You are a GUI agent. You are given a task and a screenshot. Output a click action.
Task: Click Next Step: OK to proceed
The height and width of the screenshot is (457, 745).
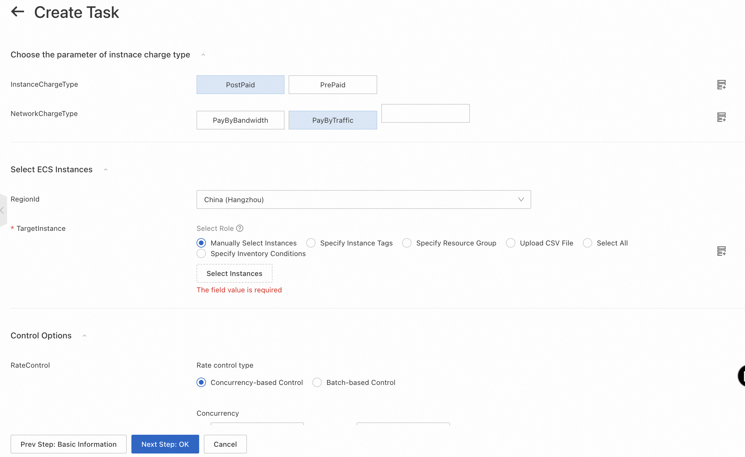tap(165, 444)
